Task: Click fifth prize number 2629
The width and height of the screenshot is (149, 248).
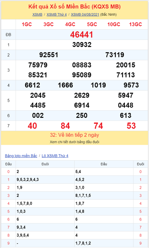Action: [82, 95]
